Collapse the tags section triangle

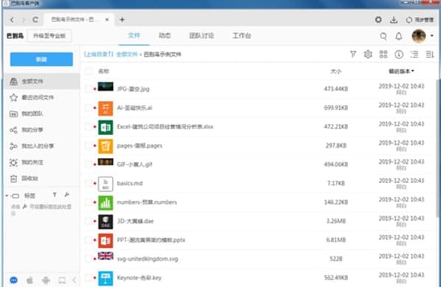(7, 196)
